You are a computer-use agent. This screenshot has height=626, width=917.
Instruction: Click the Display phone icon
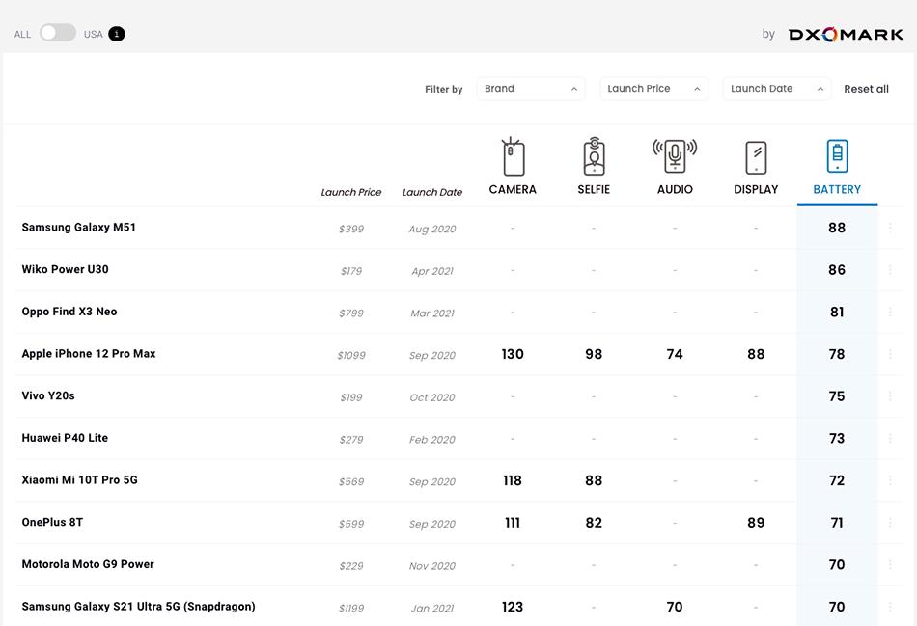(x=756, y=157)
